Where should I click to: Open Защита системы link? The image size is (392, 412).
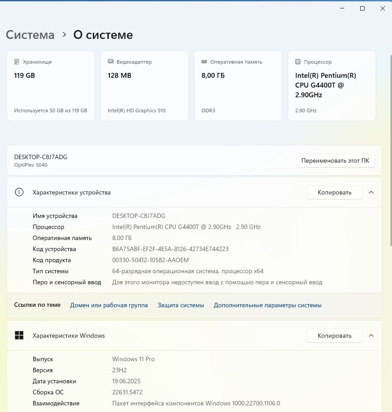coord(181,305)
